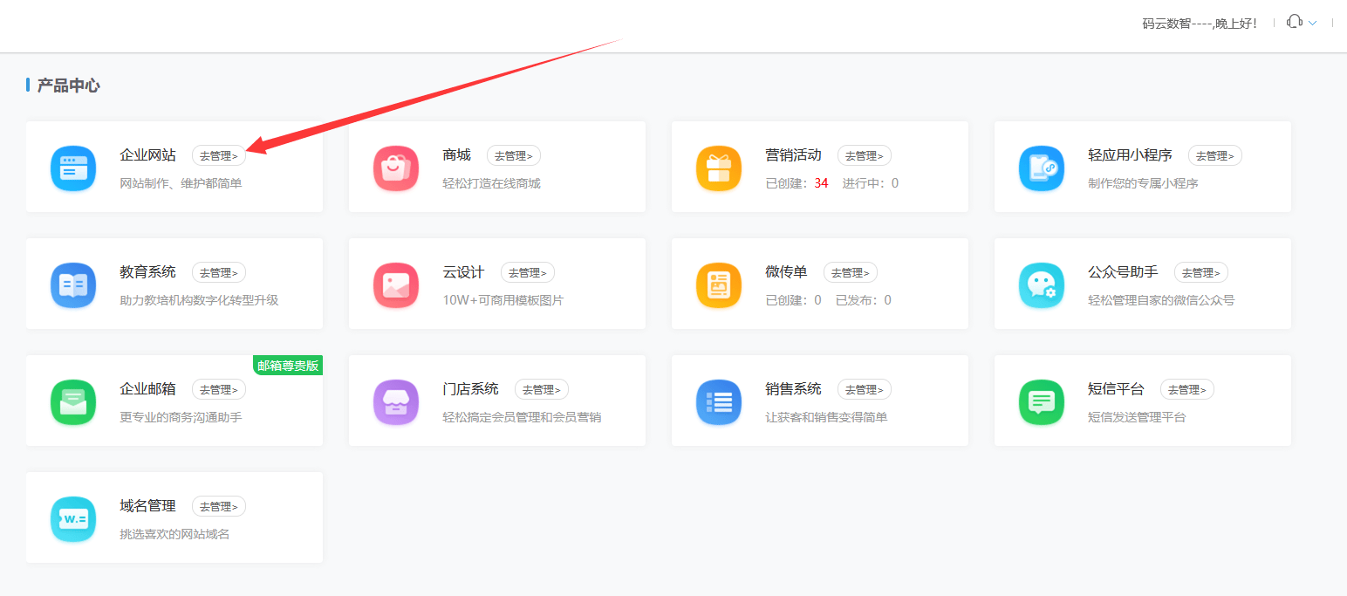
Task: Click the 轻应用小程序 mini-program icon
Action: pos(1042,168)
